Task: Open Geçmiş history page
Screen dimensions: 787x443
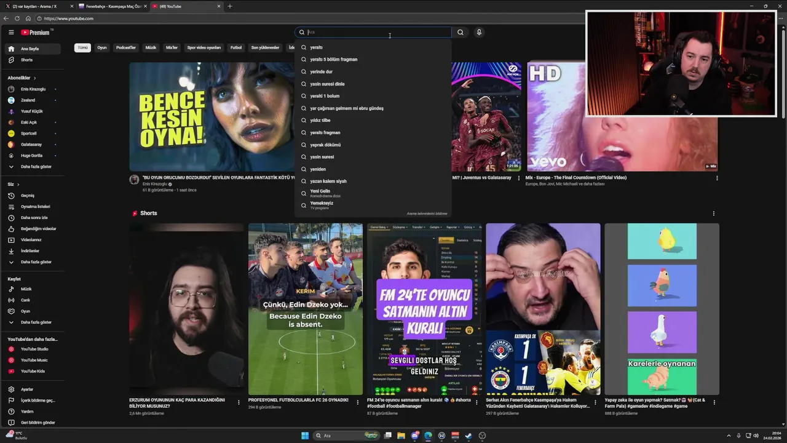Action: coord(32,196)
